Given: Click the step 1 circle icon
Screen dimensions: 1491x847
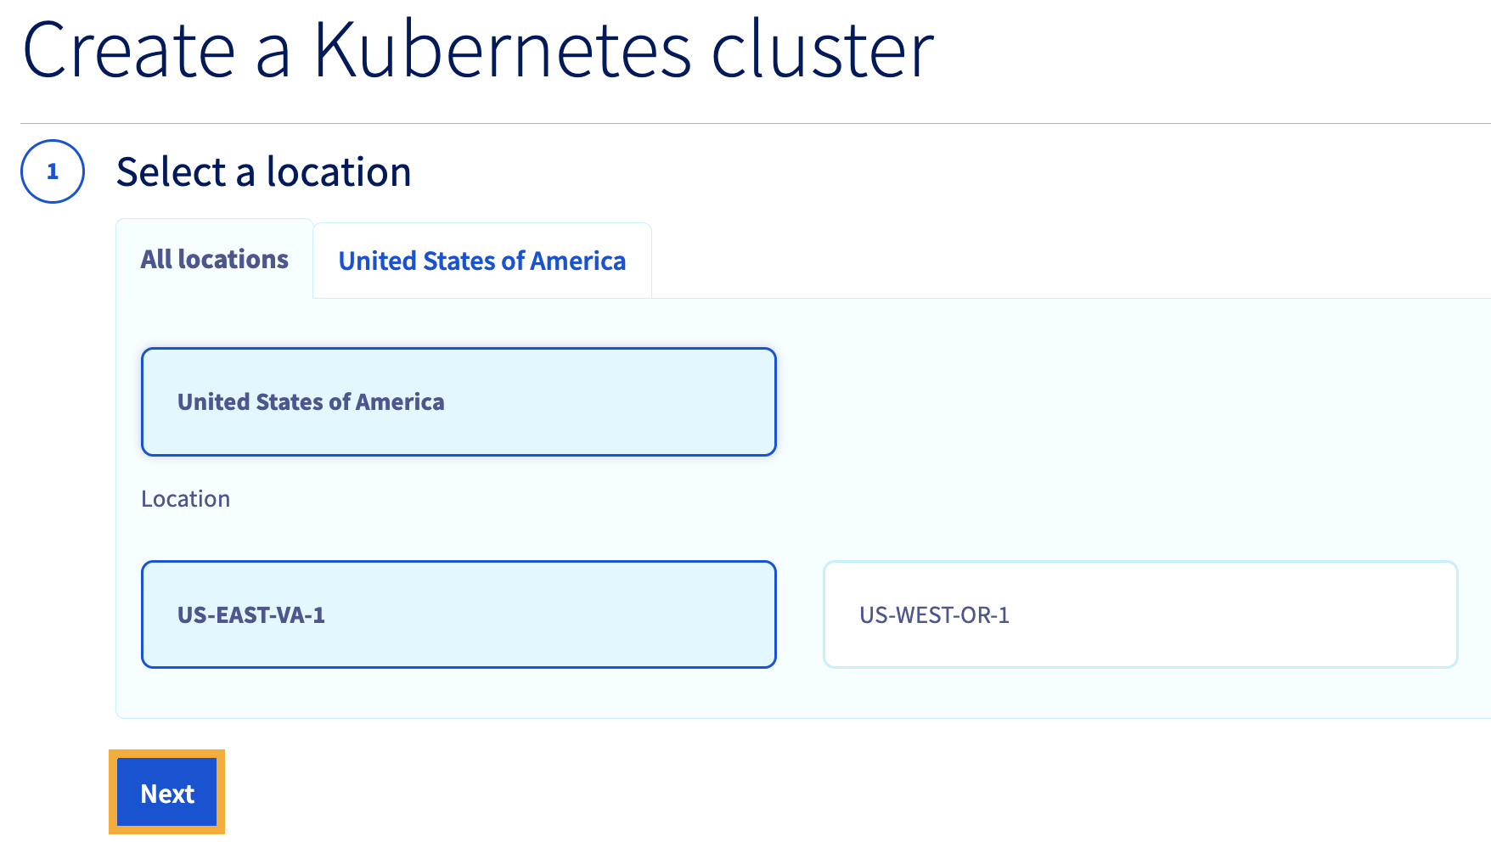Looking at the screenshot, I should pos(53,171).
